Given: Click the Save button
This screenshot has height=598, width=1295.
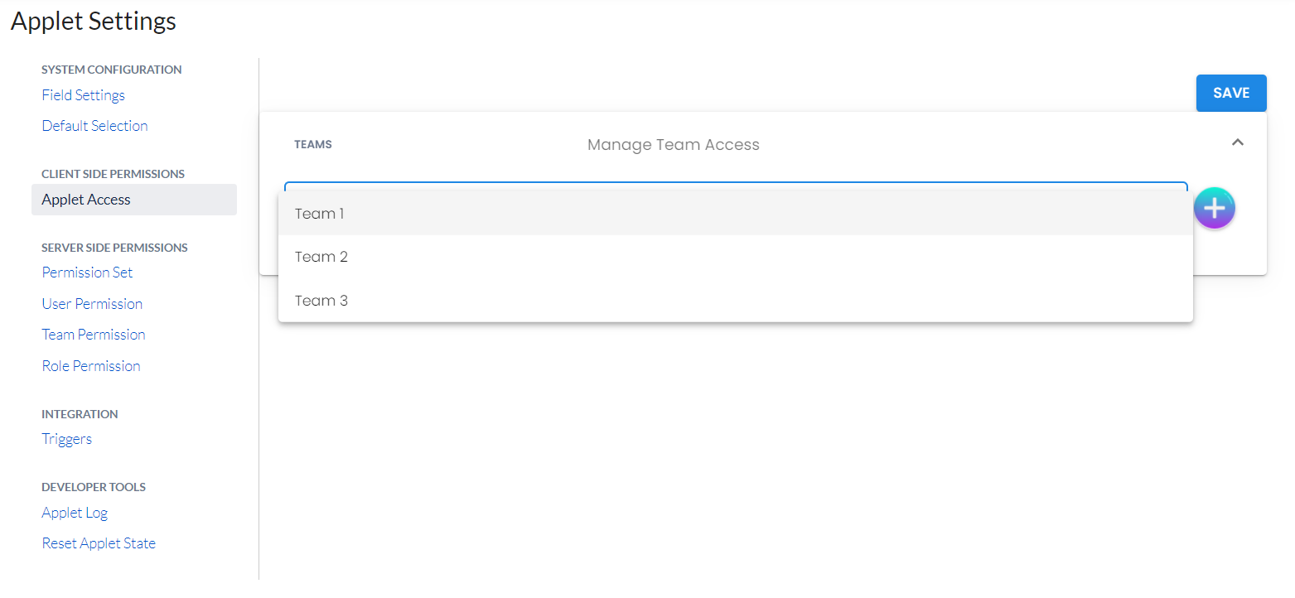Looking at the screenshot, I should coord(1231,93).
